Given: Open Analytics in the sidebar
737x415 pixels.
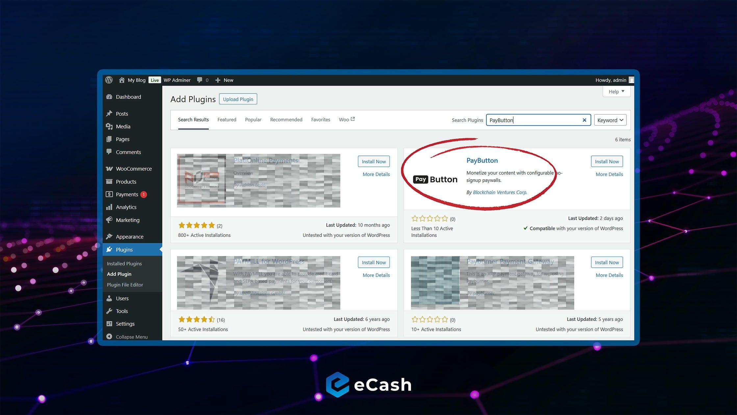Looking at the screenshot, I should 126,207.
